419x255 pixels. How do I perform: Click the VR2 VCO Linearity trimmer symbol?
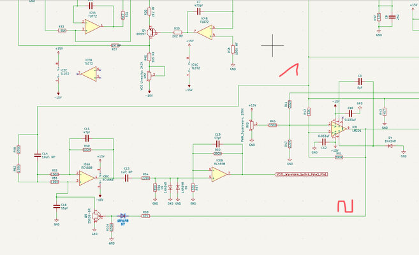coord(149,76)
